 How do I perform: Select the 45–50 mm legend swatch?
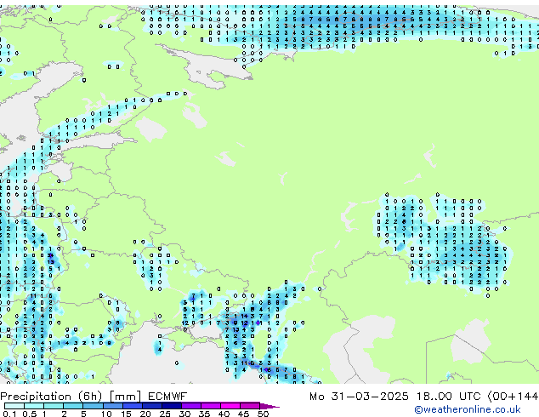(250, 406)
